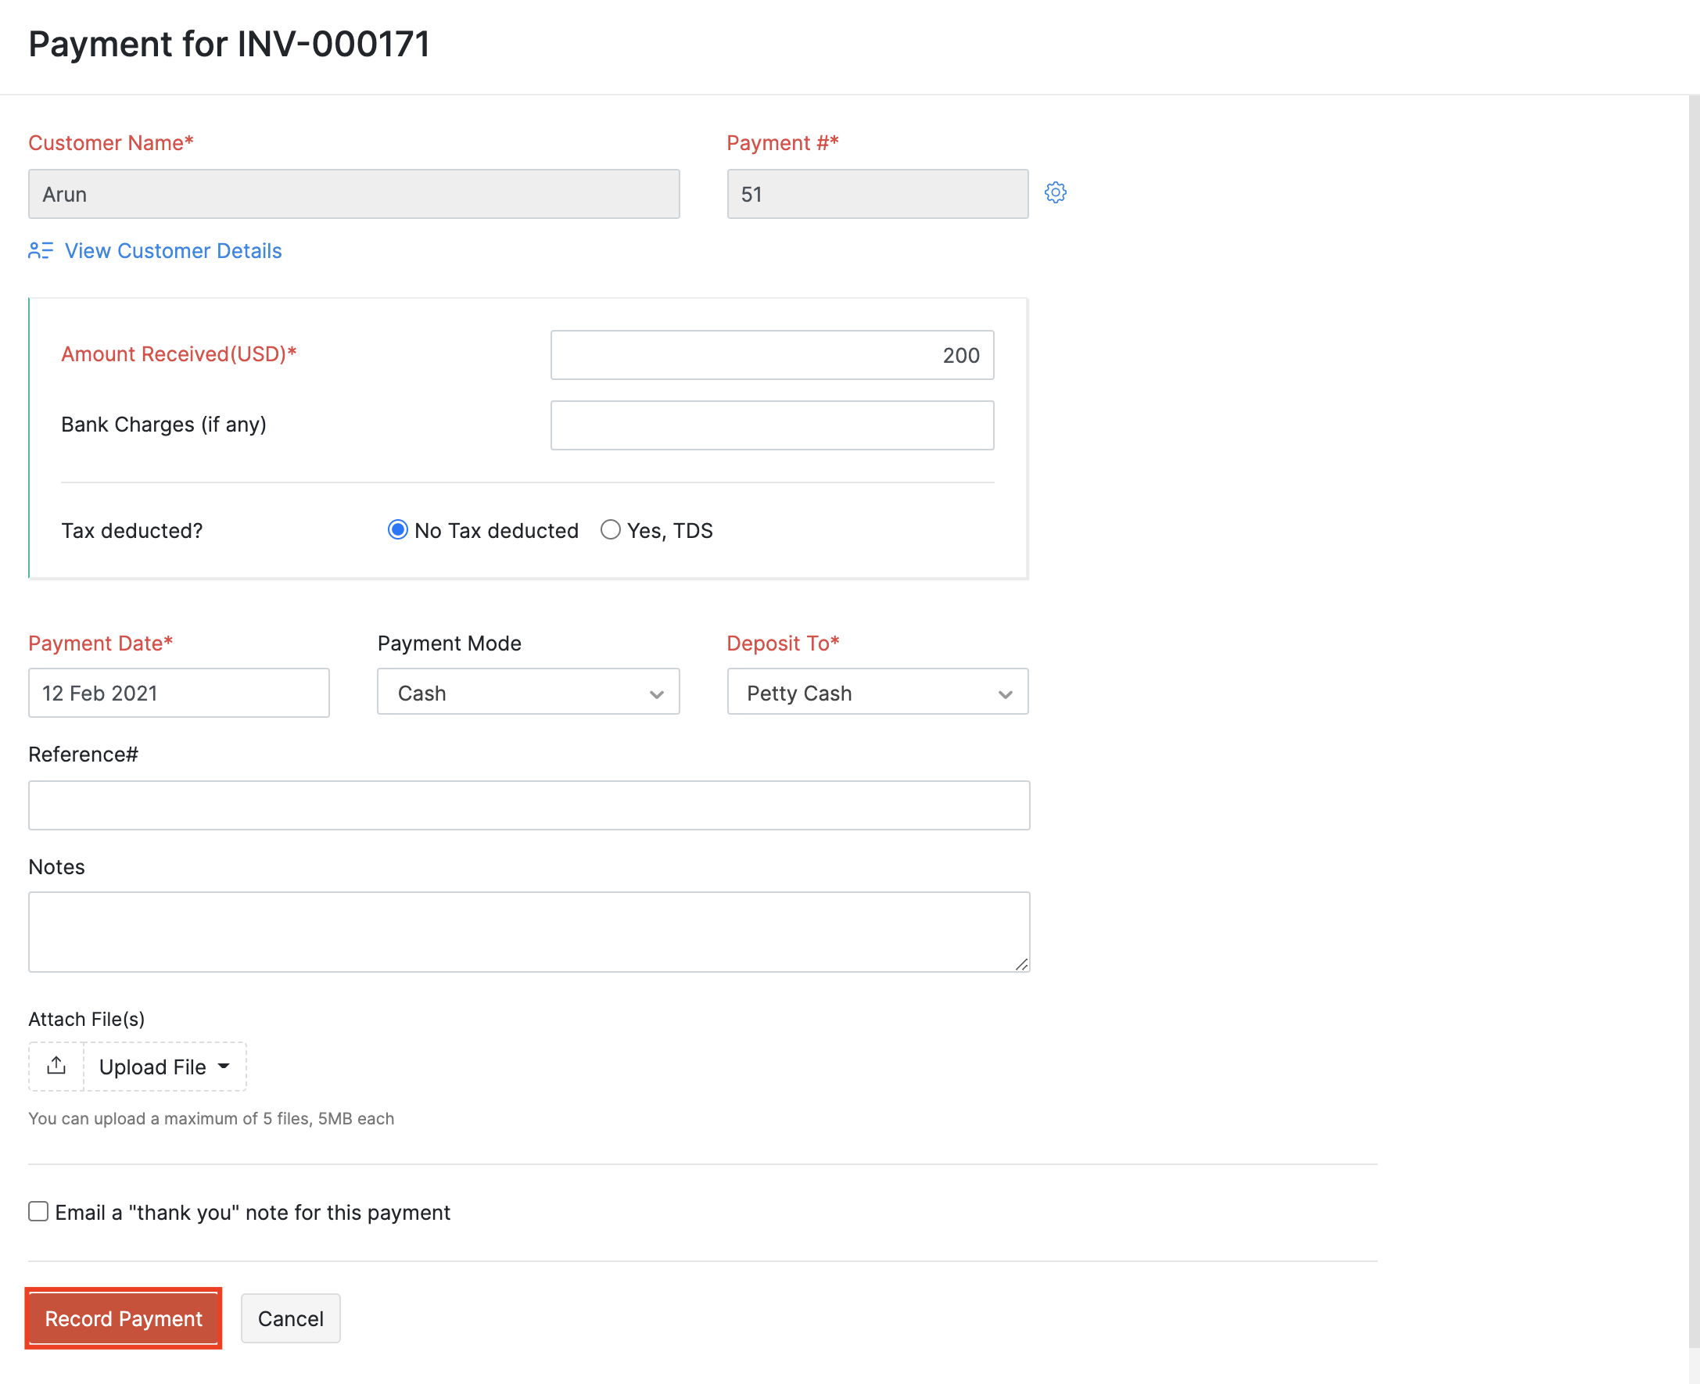Open View Customer Details
Image resolution: width=1700 pixels, height=1384 pixels.
pyautogui.click(x=173, y=250)
